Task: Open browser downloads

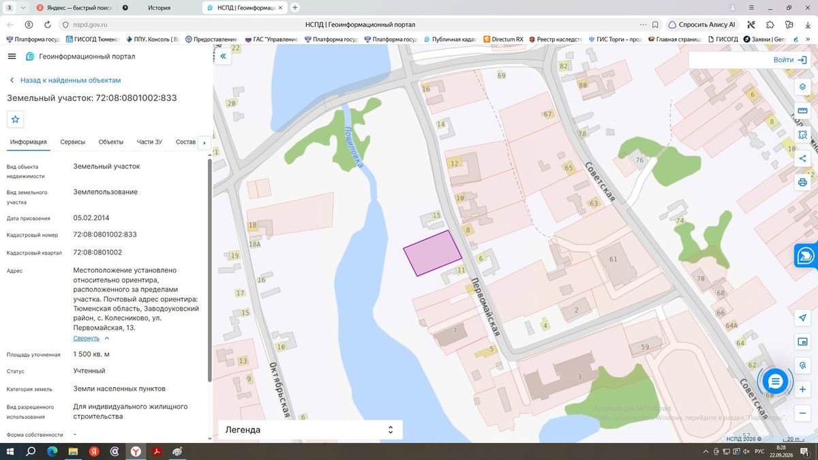Action: point(807,25)
